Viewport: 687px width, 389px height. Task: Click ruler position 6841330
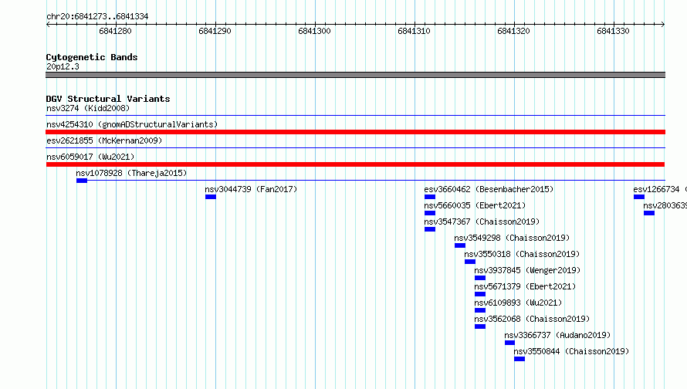(613, 31)
